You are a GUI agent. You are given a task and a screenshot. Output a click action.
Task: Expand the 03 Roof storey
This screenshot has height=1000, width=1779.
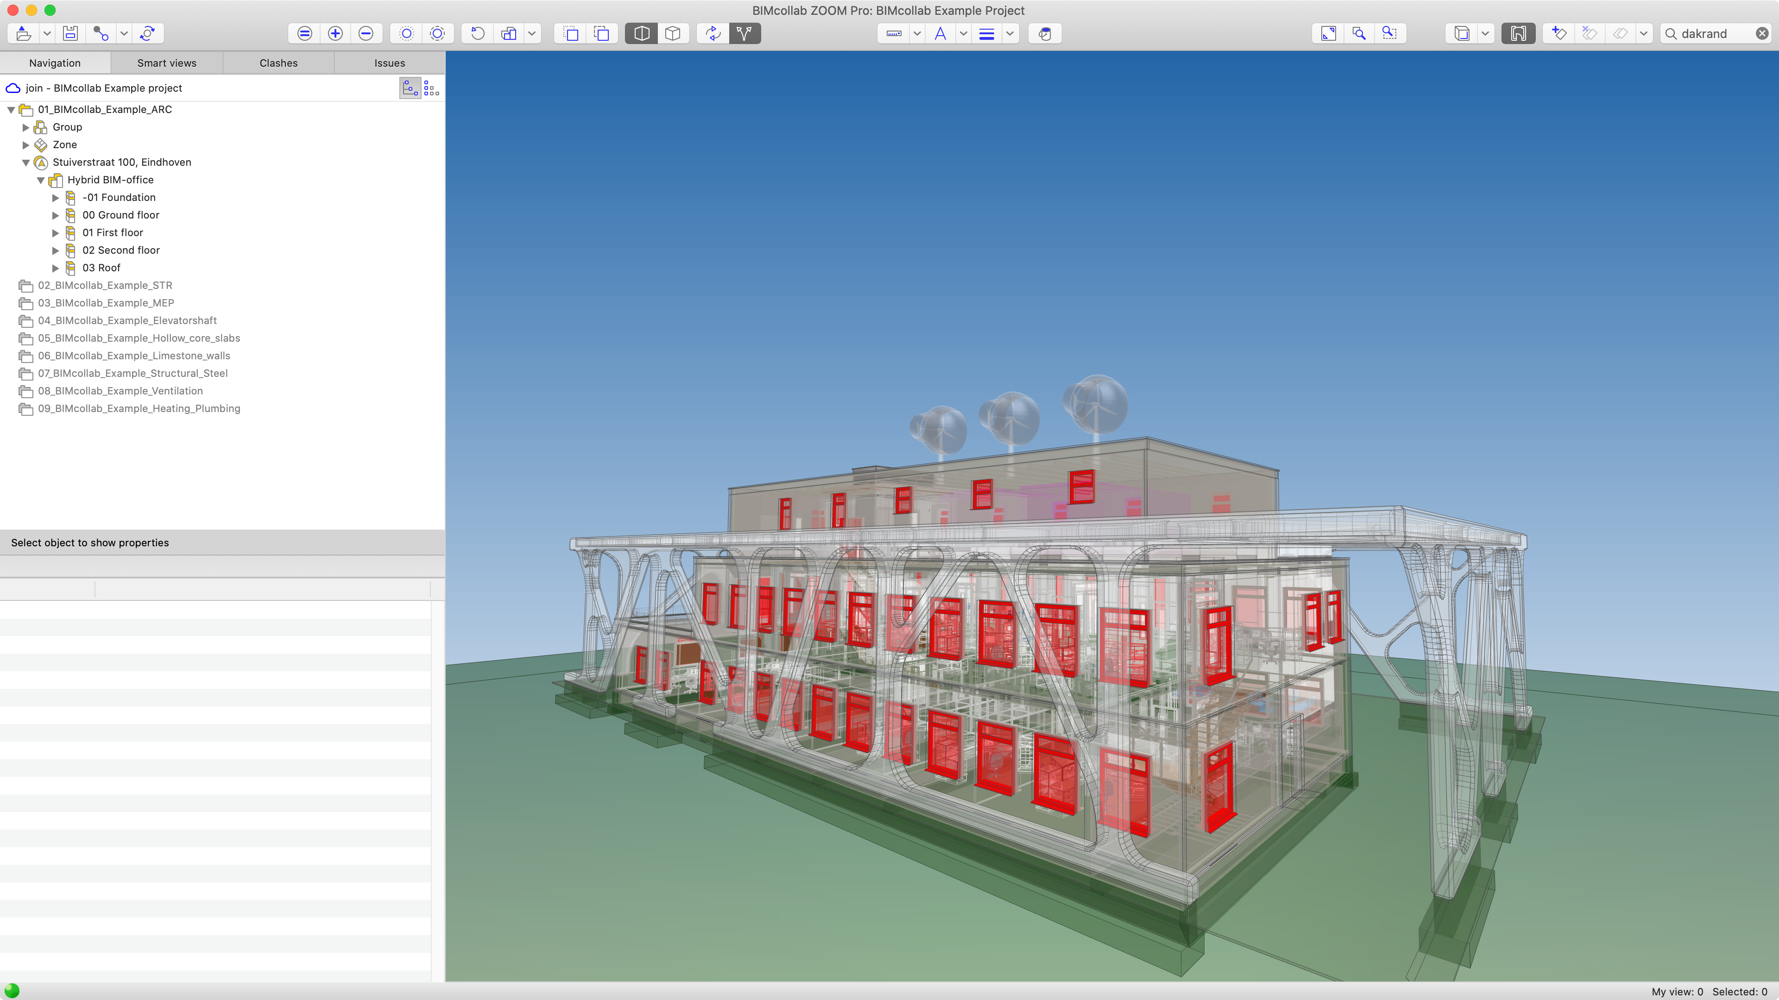pyautogui.click(x=56, y=268)
